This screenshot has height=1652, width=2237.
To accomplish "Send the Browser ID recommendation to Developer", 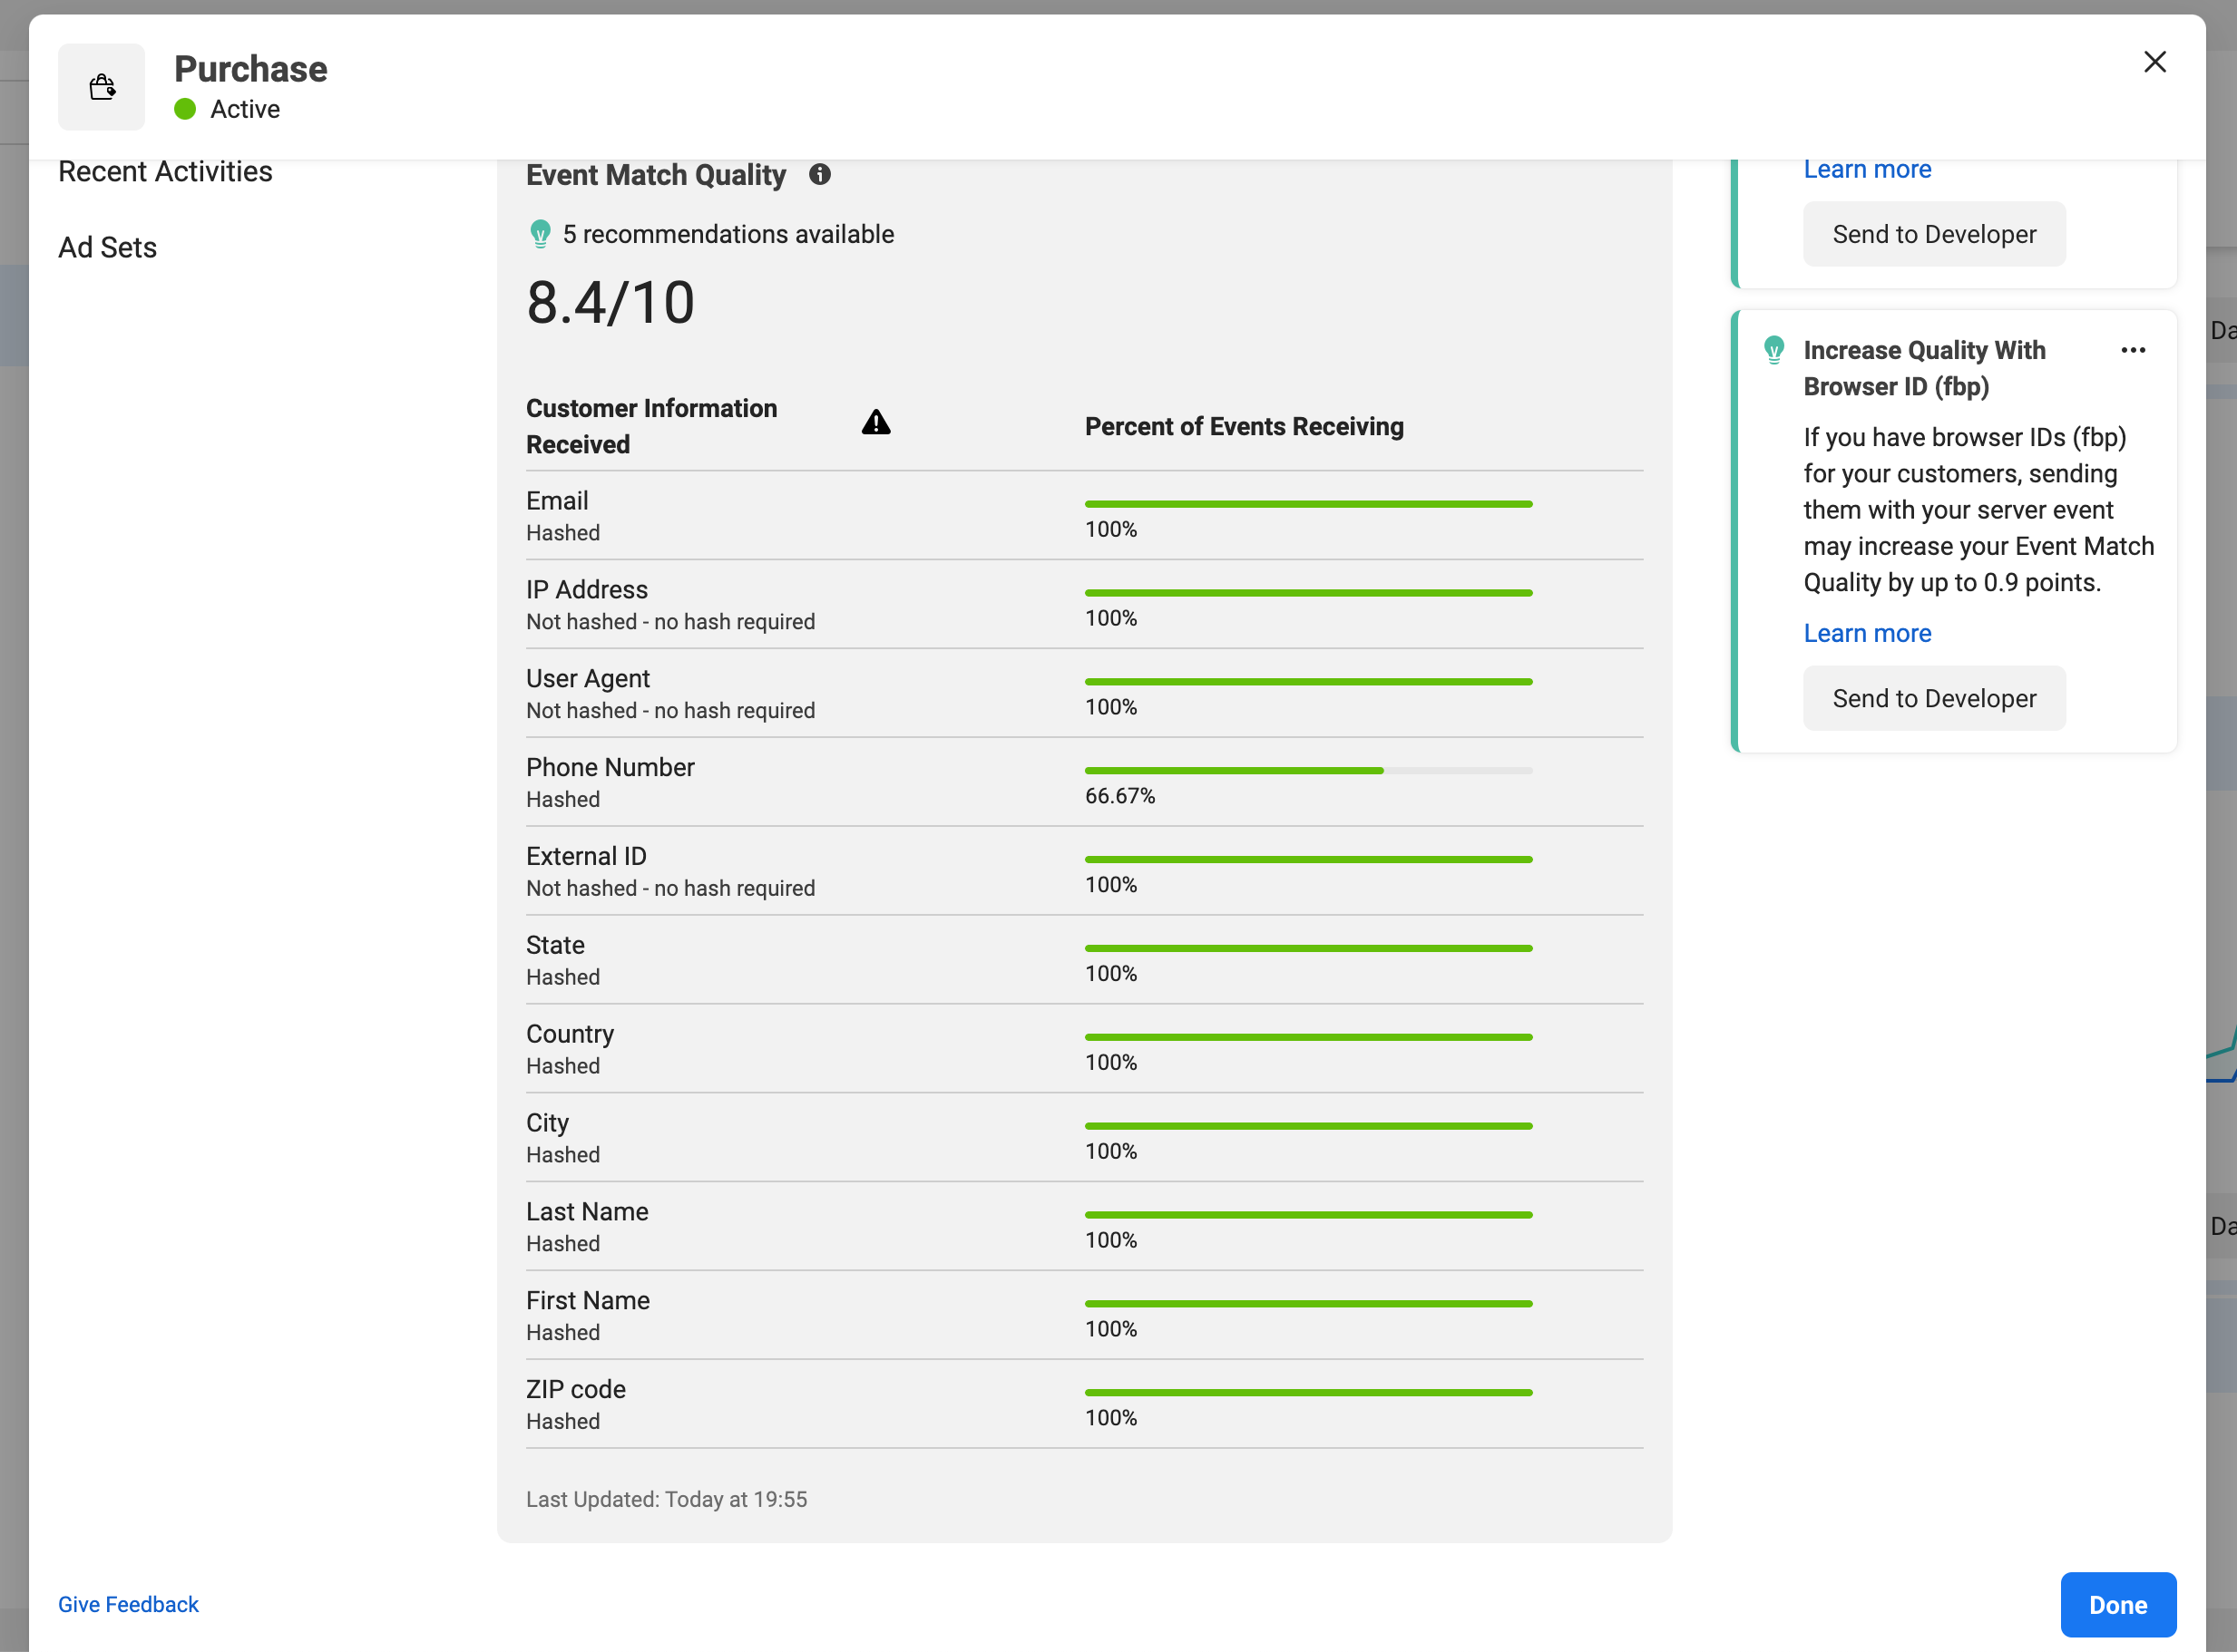I will pos(1934,698).
